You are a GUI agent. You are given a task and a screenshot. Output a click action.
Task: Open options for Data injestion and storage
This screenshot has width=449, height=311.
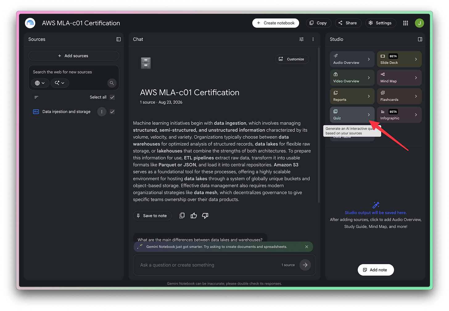[102, 112]
